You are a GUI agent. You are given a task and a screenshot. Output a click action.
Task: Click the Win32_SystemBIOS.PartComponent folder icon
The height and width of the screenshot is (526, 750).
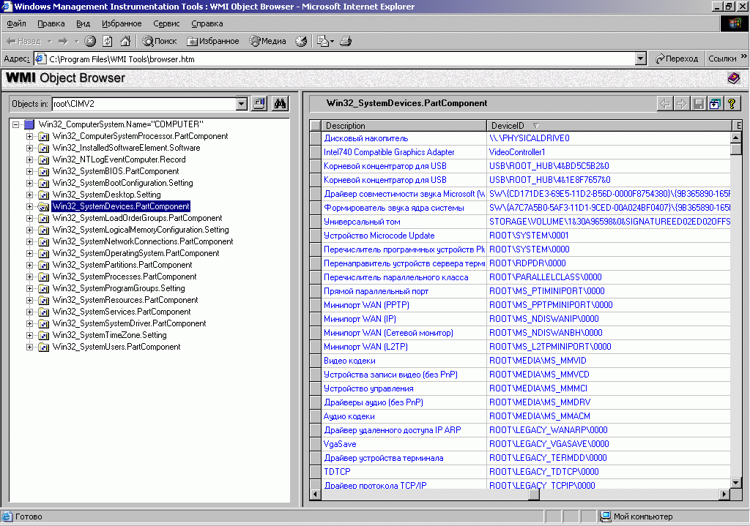[x=43, y=171]
